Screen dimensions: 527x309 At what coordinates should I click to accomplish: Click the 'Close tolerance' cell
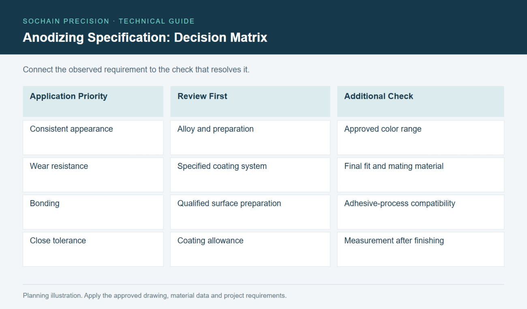pos(93,249)
